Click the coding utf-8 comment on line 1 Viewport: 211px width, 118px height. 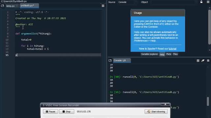point(32,12)
